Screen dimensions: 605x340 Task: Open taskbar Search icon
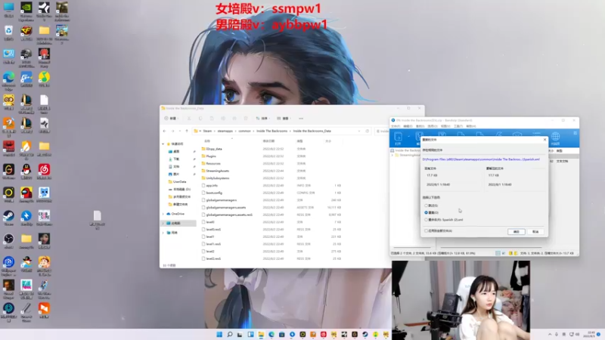230,334
